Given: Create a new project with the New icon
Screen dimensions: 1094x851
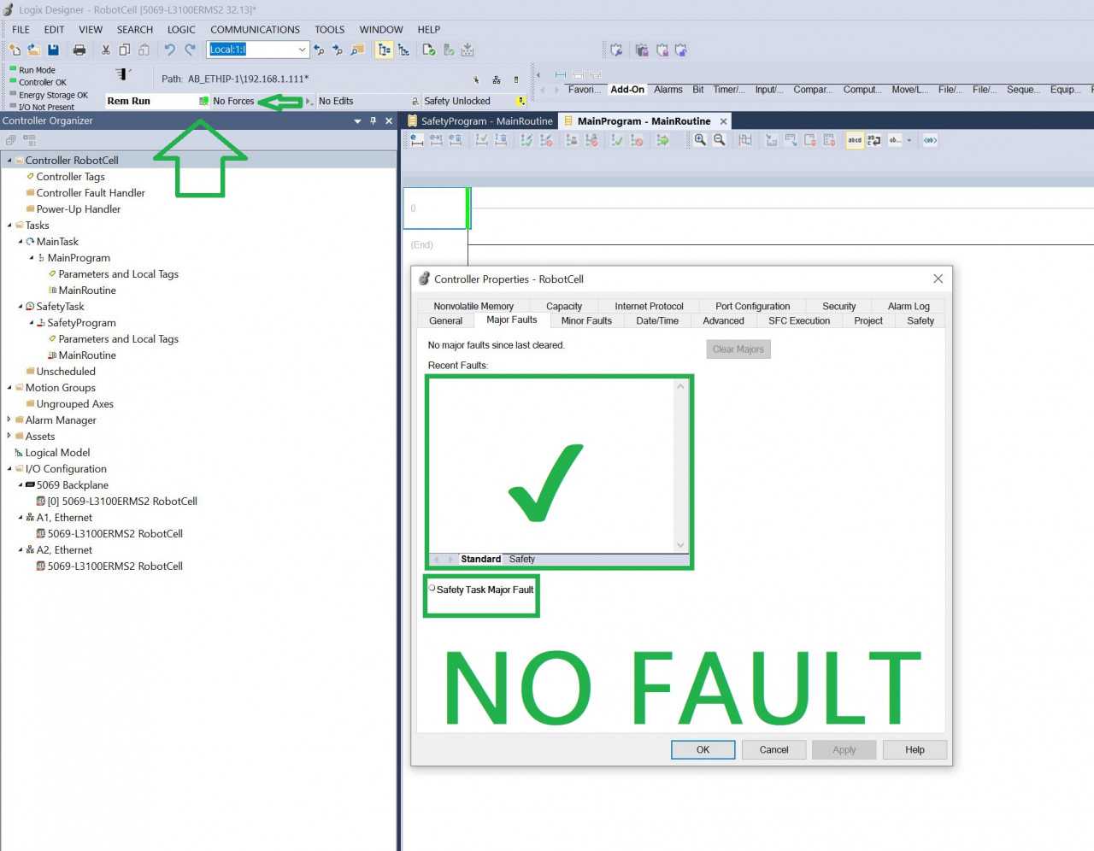Looking at the screenshot, I should point(15,50).
